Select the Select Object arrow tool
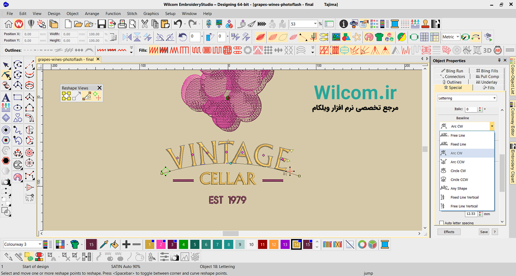 pos(6,65)
